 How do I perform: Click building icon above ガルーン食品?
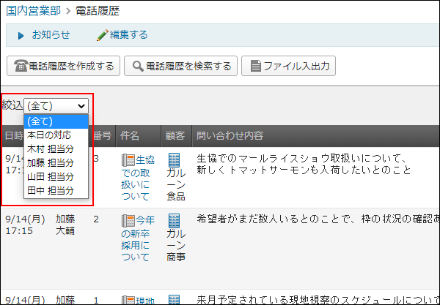(x=174, y=160)
